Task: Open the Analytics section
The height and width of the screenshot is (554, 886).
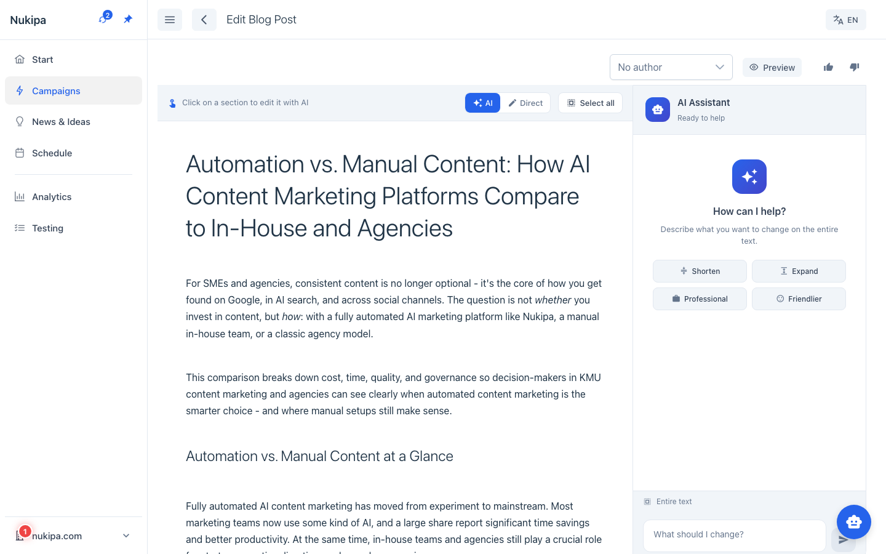Action: pyautogui.click(x=52, y=196)
